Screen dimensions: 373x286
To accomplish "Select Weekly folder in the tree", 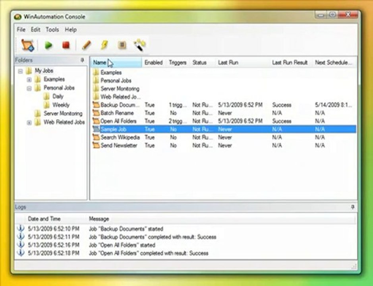I will click(61, 105).
